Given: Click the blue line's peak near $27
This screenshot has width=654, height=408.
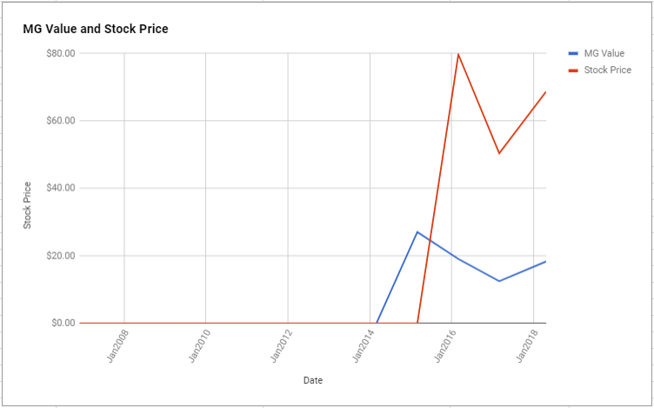Looking at the screenshot, I should [417, 232].
